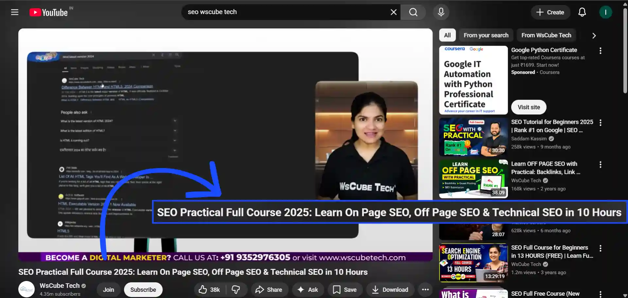The width and height of the screenshot is (628, 298).
Task: Like the video with 38k likes
Action: [209, 290]
